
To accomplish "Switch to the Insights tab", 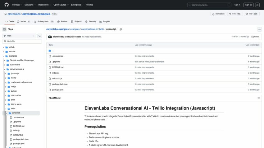I will [105, 21].
